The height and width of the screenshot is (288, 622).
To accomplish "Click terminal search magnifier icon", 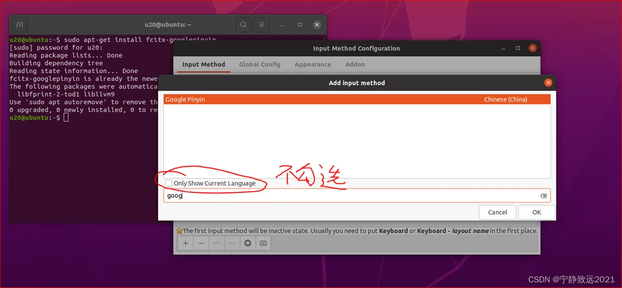I will [243, 24].
